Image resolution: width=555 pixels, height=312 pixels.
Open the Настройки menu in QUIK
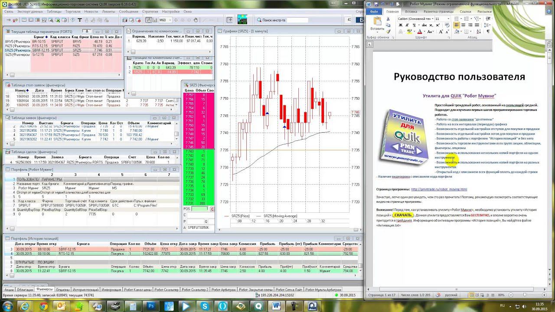[171, 11]
